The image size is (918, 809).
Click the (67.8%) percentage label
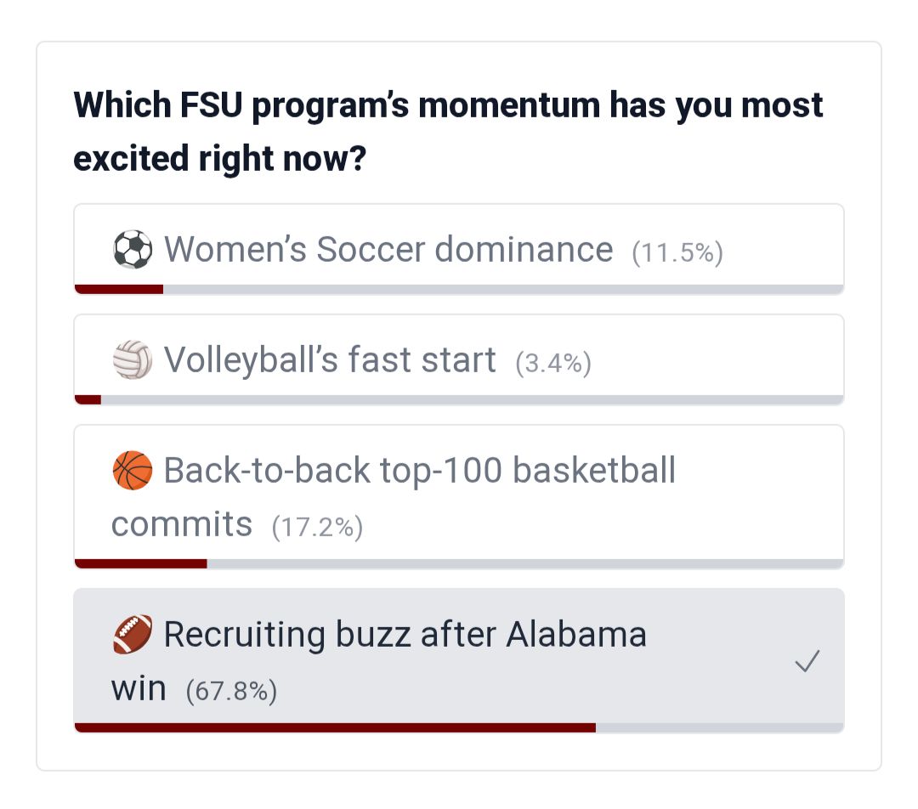pyautogui.click(x=231, y=691)
